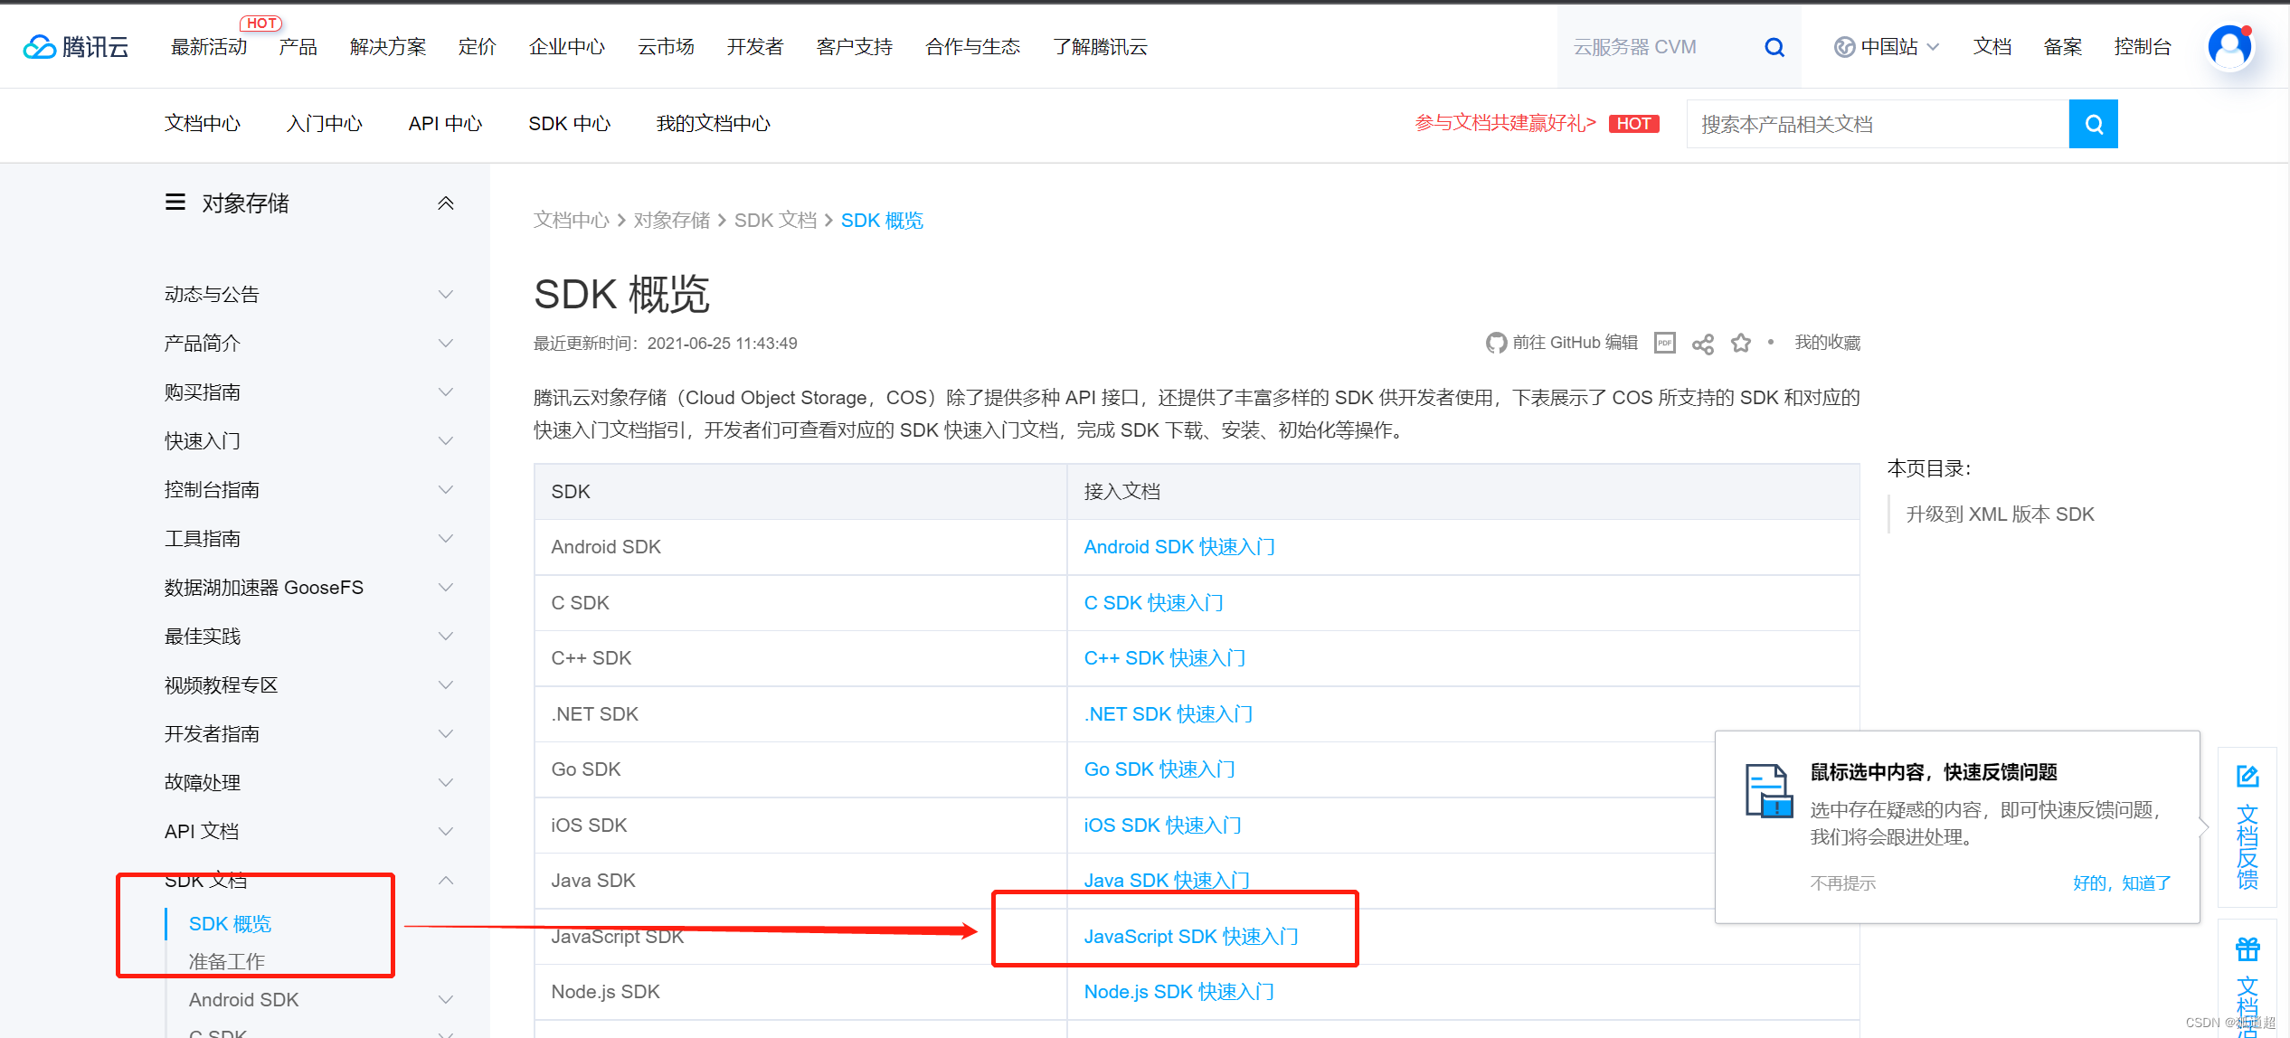
Task: Expand the API 文档 section
Action: tap(446, 831)
